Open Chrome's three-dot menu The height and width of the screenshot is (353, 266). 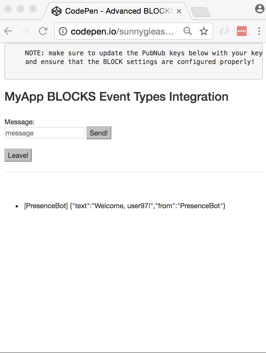[259, 31]
